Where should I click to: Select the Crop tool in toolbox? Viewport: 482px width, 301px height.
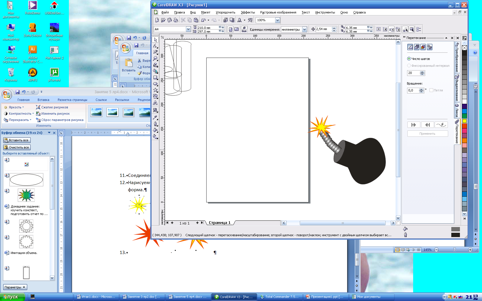coord(156,52)
